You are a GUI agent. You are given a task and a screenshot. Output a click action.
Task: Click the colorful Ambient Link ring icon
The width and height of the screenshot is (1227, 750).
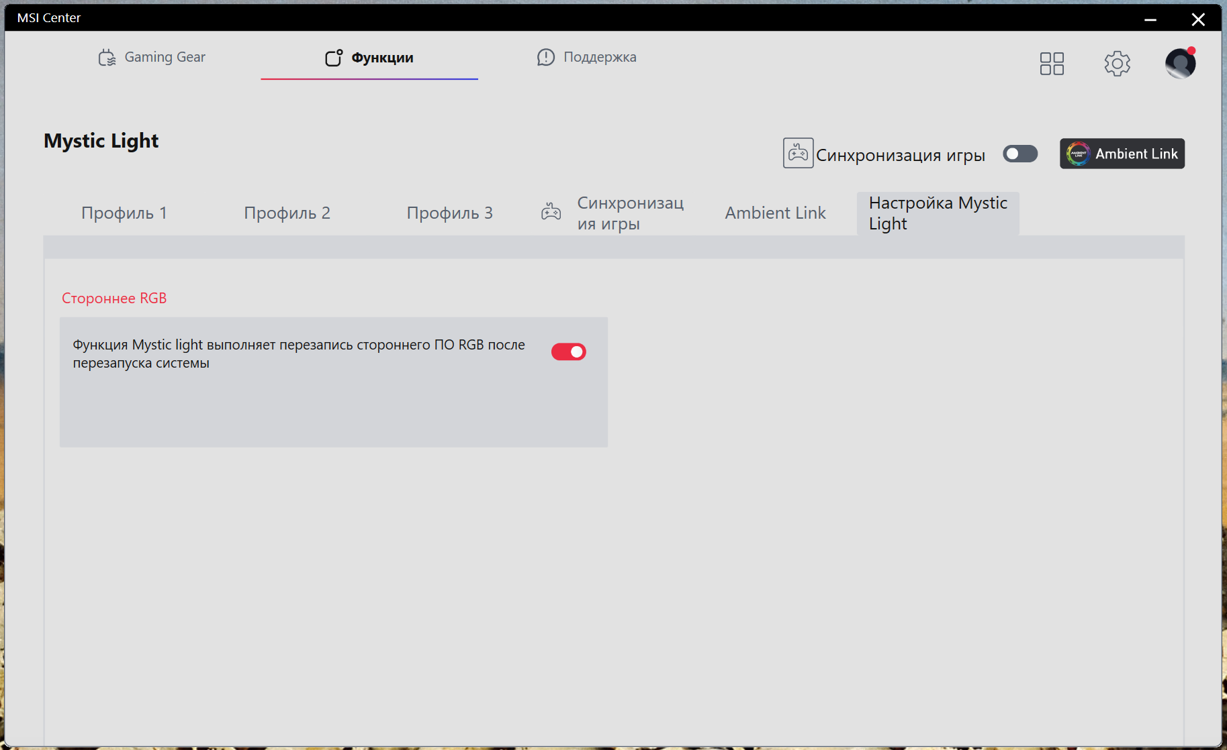[1078, 154]
